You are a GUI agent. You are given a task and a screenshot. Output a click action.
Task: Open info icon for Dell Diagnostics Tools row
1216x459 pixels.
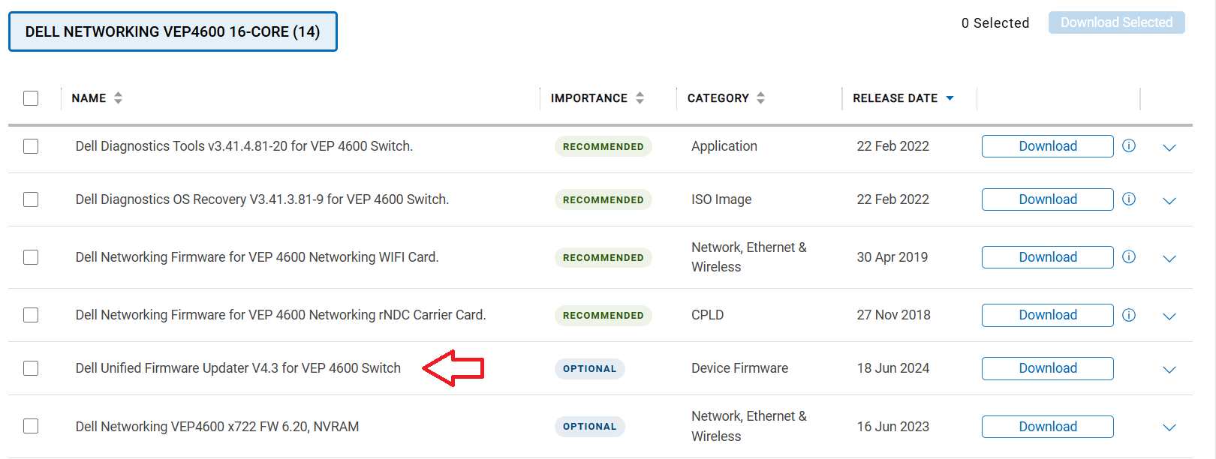(x=1129, y=145)
